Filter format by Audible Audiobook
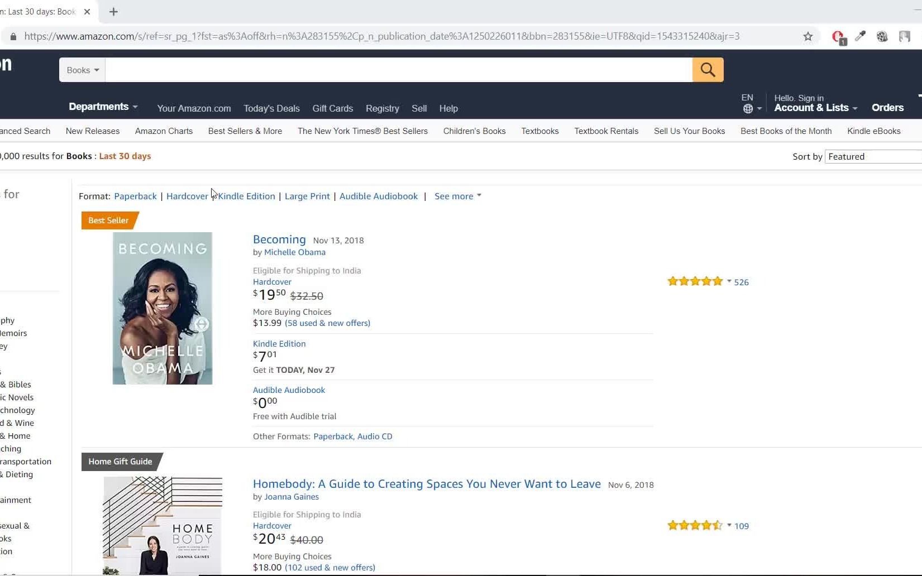This screenshot has width=922, height=576. (x=379, y=196)
